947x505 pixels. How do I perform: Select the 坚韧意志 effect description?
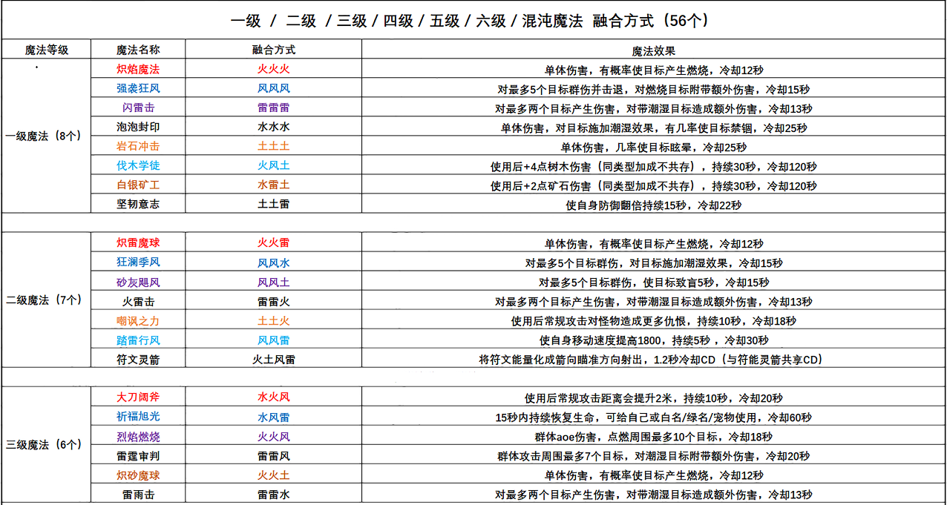653,205
